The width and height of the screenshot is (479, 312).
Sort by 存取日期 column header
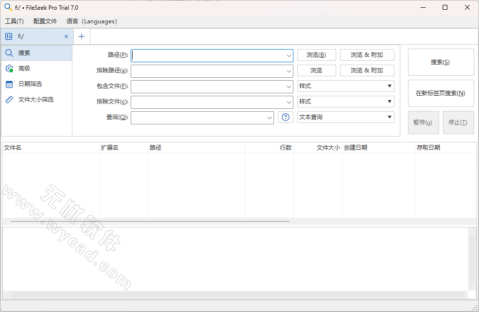click(x=445, y=148)
